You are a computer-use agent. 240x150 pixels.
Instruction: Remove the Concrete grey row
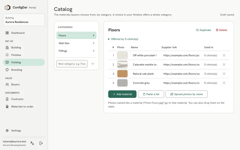224,83
